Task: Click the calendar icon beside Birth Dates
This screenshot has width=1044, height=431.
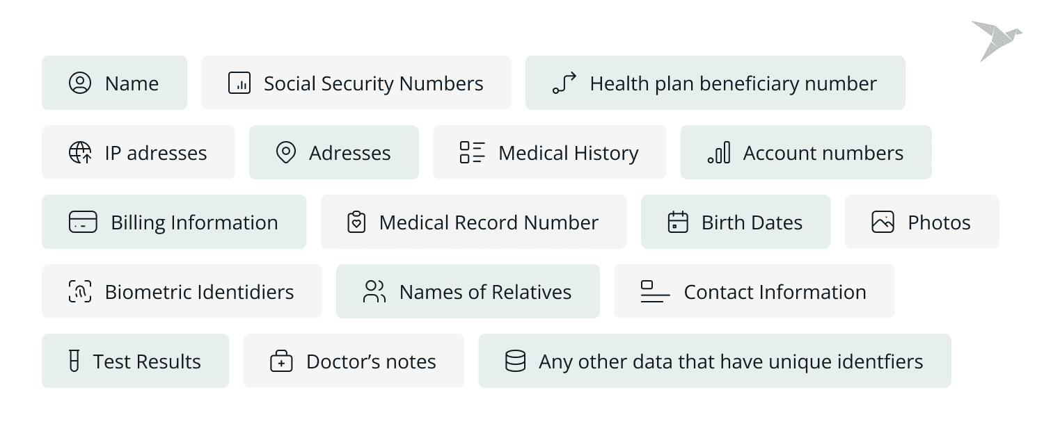Action: tap(678, 222)
